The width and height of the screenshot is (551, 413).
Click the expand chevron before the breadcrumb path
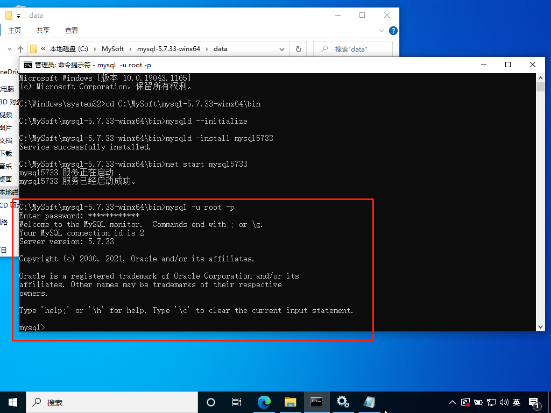pyautogui.click(x=43, y=49)
